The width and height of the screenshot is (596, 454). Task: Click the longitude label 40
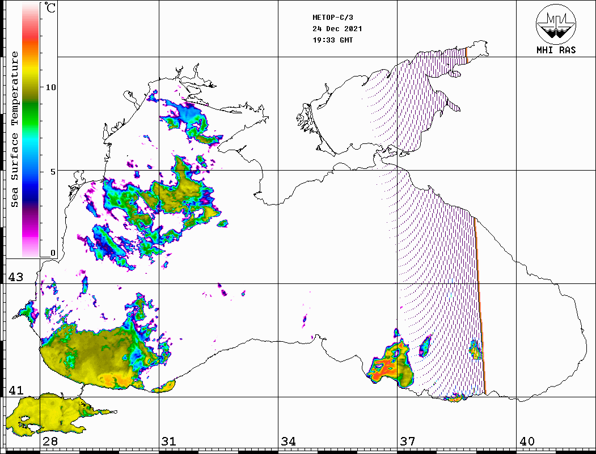coord(527,442)
